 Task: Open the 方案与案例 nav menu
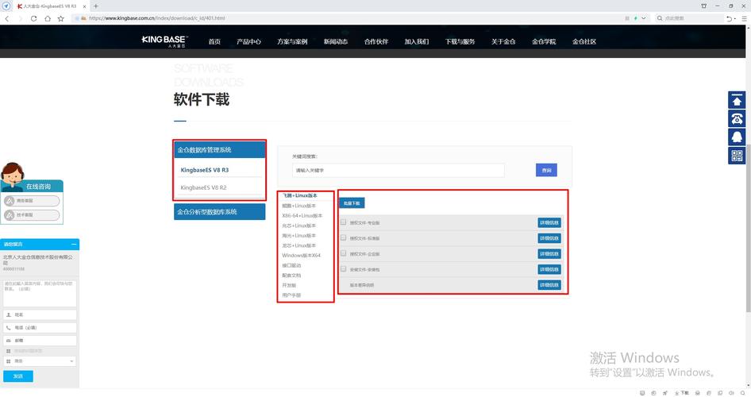click(x=292, y=41)
